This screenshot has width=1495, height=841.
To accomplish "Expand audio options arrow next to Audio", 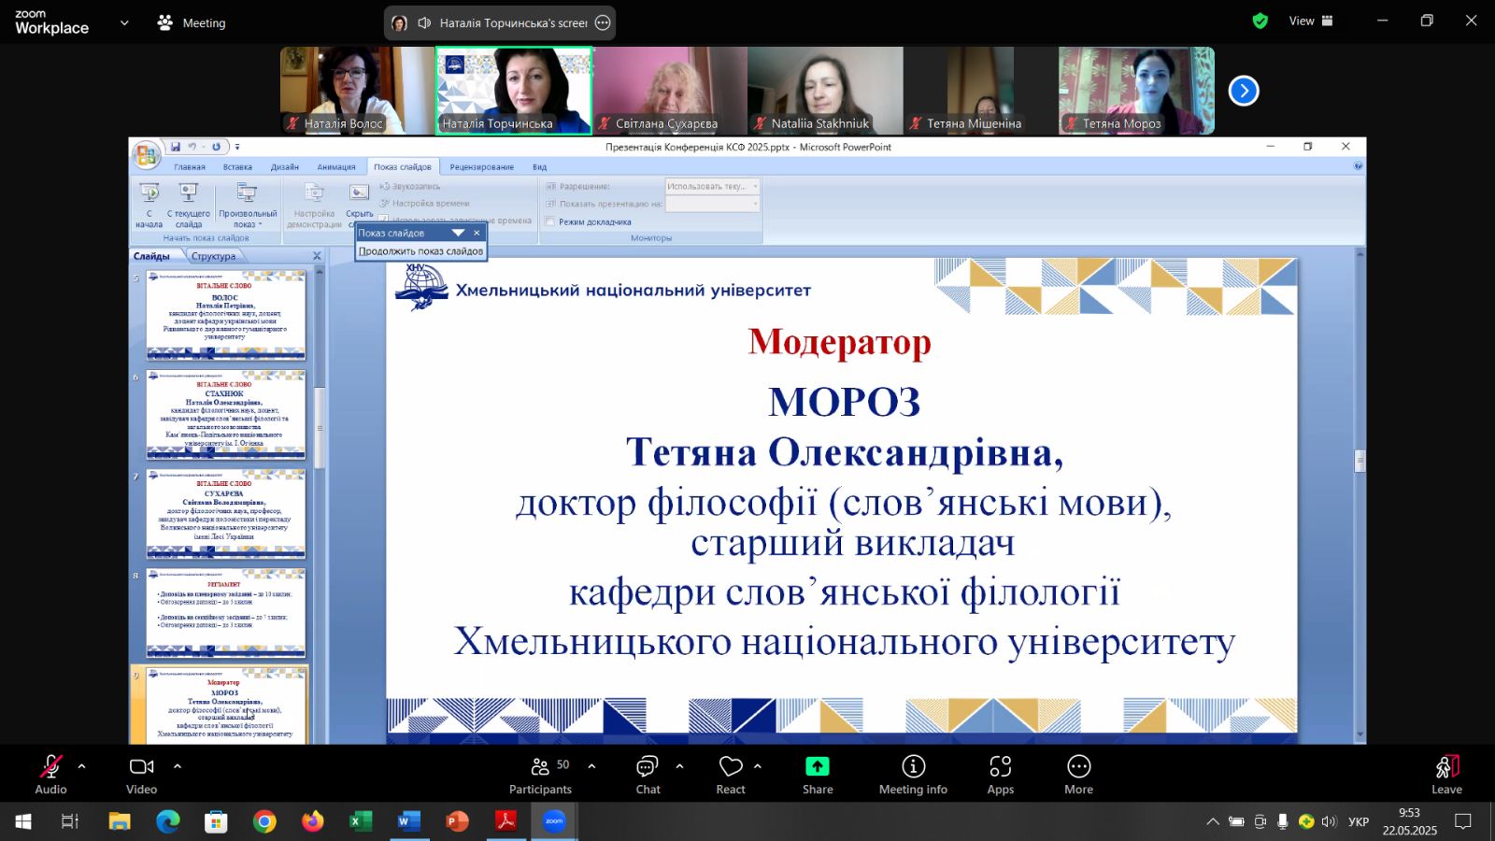I will tap(82, 766).
